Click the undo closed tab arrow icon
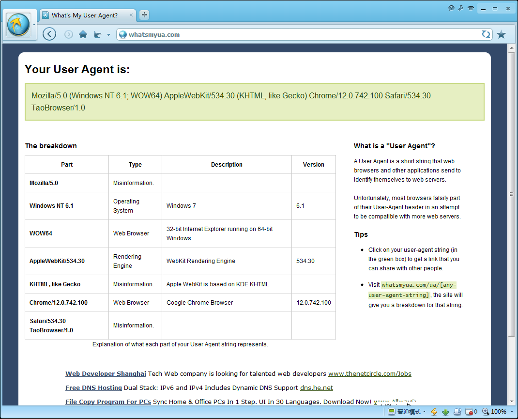 tap(98, 34)
